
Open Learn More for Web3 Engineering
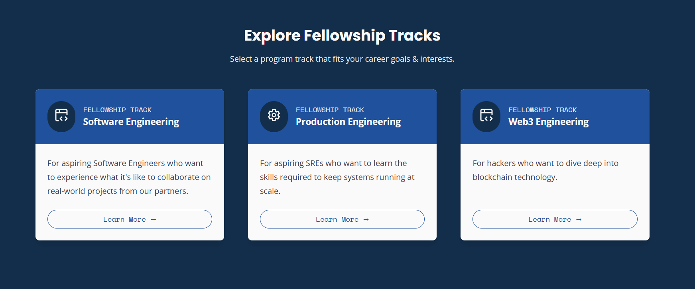click(x=555, y=219)
